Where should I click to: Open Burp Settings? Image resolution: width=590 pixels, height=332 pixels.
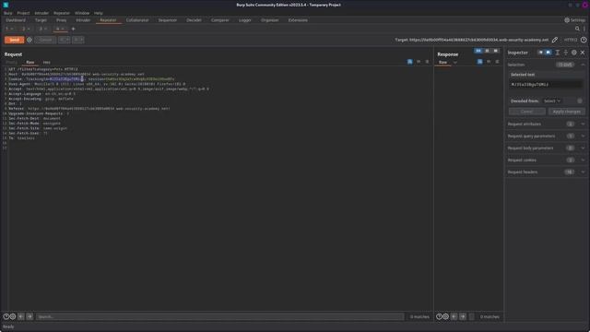click(575, 20)
